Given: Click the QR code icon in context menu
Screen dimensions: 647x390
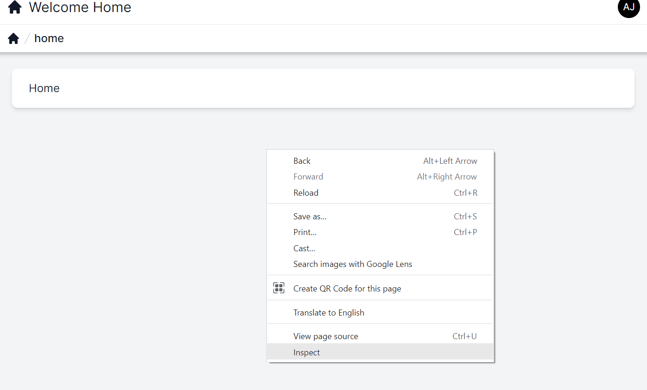Looking at the screenshot, I should tap(278, 288).
